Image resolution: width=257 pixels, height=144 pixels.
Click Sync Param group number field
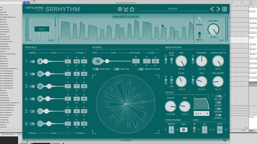[x=171, y=130]
